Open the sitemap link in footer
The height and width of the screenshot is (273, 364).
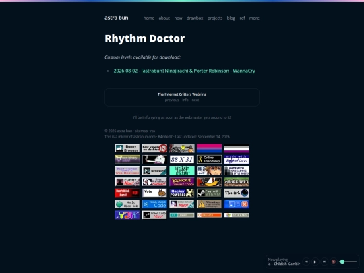141,131
